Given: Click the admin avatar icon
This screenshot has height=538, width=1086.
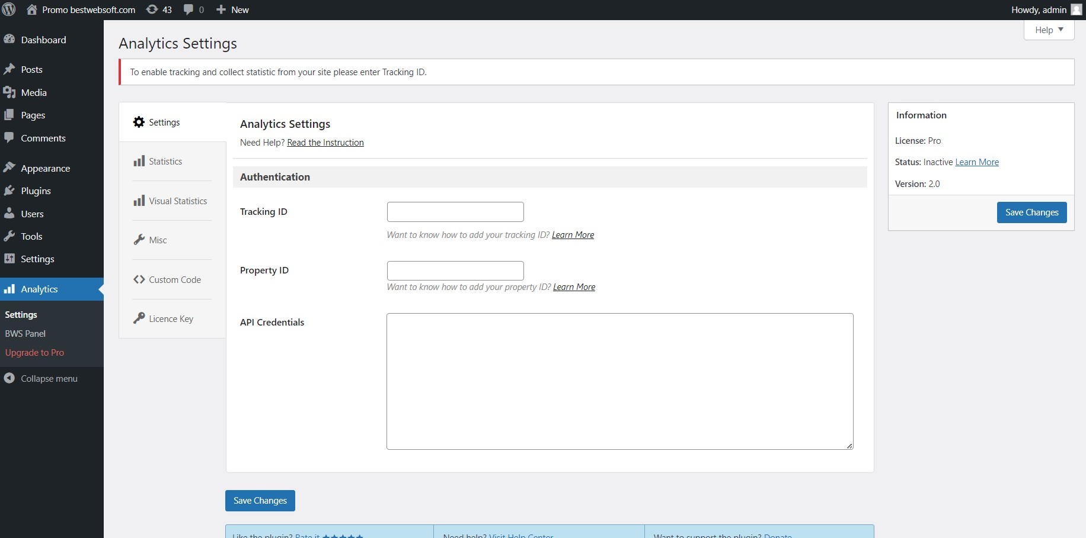Looking at the screenshot, I should [1077, 9].
